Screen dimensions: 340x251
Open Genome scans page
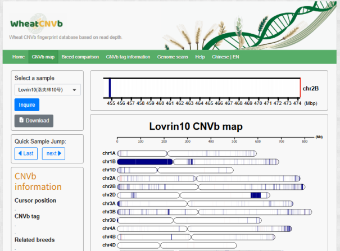[173, 57]
